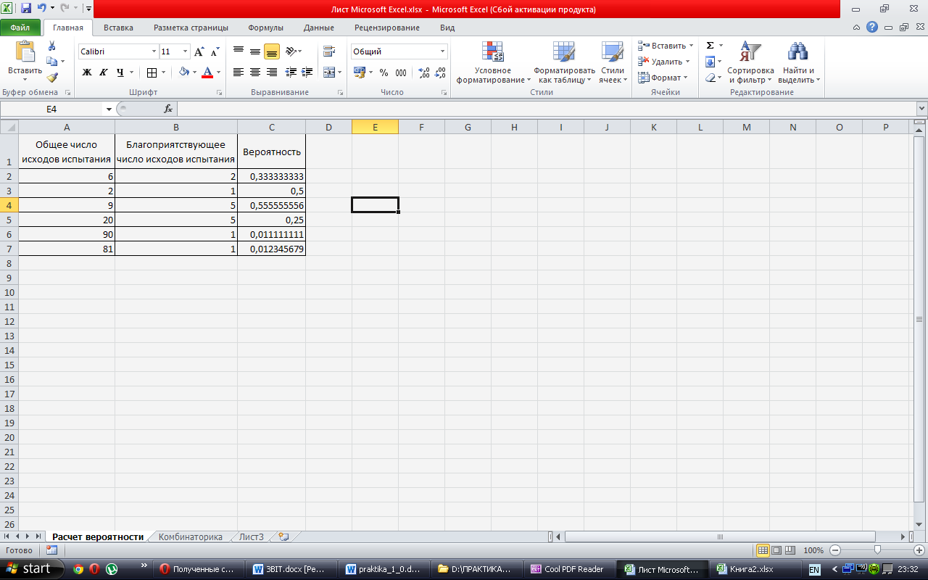Viewport: 928px width, 580px height.
Task: Click the Insert Worksheet icon next to Лист3
Action: click(x=283, y=537)
